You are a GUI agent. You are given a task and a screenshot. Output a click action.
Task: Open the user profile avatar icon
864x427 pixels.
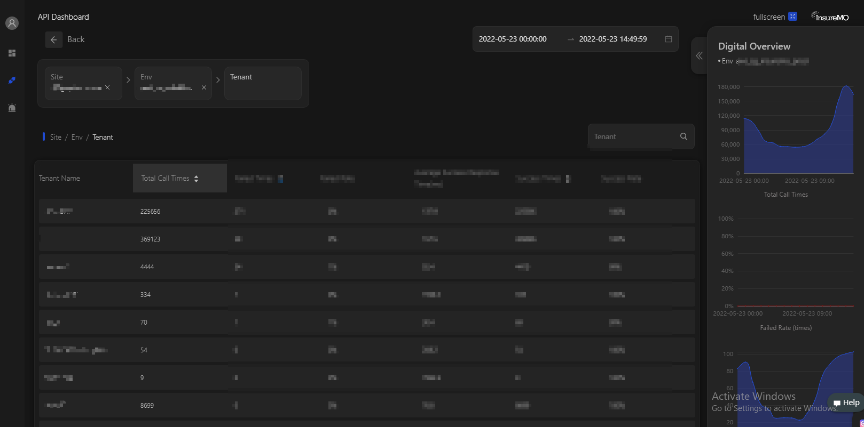[x=12, y=23]
